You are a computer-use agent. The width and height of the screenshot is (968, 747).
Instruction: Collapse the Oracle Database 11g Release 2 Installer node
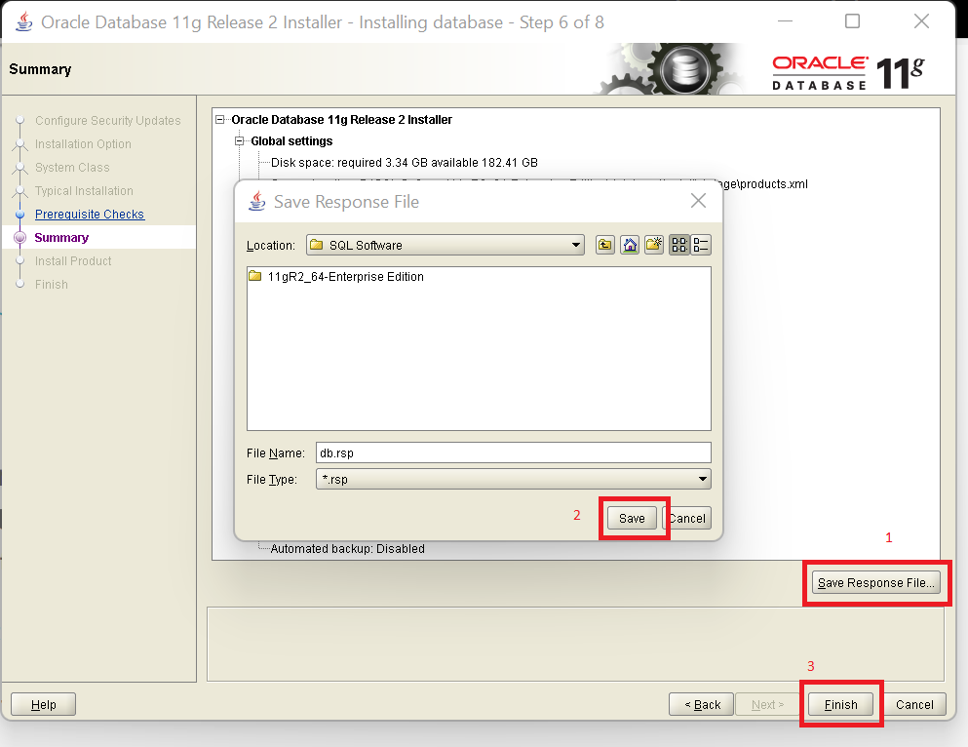coord(219,119)
